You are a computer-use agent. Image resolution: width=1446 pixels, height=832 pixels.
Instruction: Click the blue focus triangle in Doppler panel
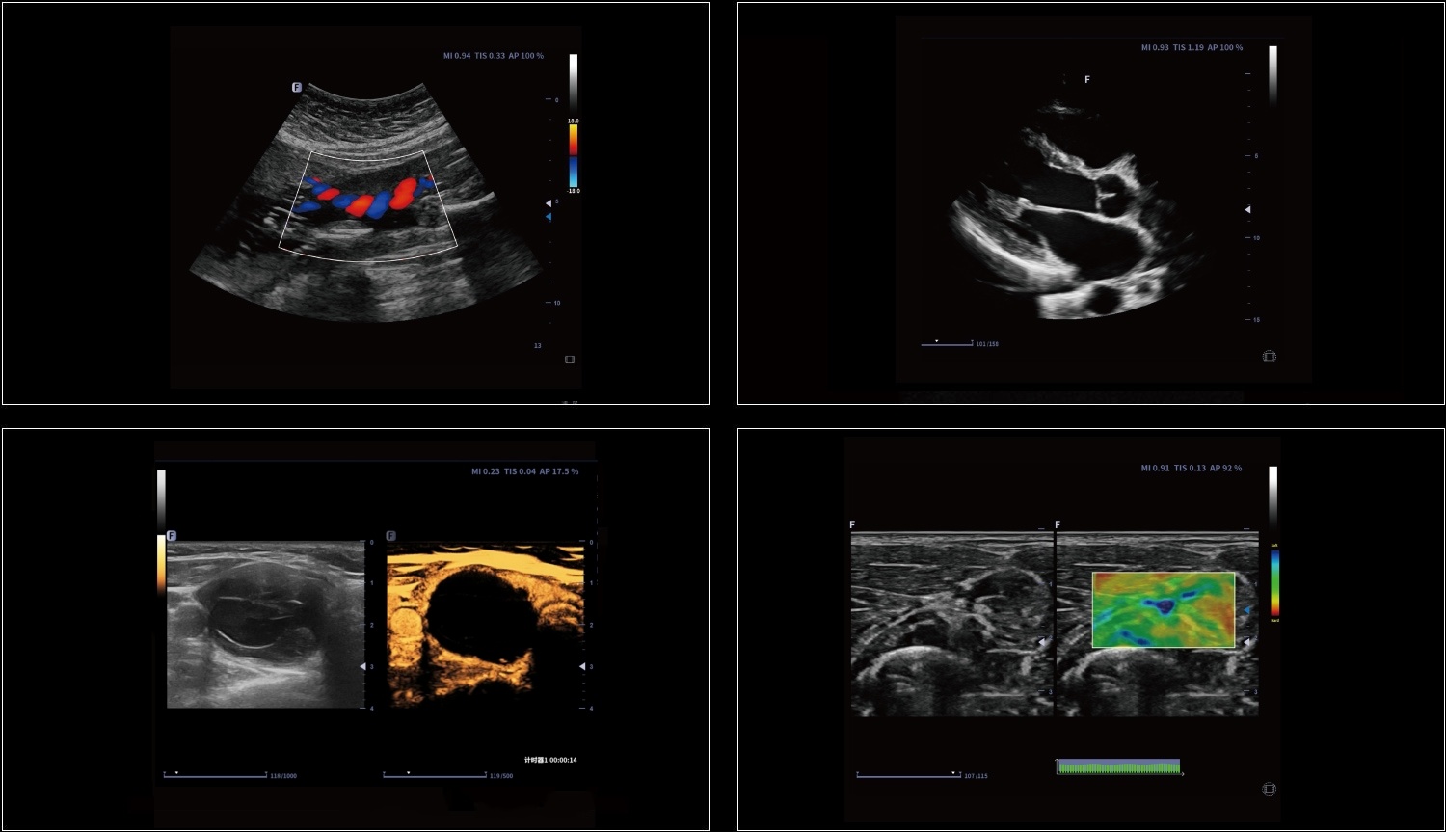549,217
